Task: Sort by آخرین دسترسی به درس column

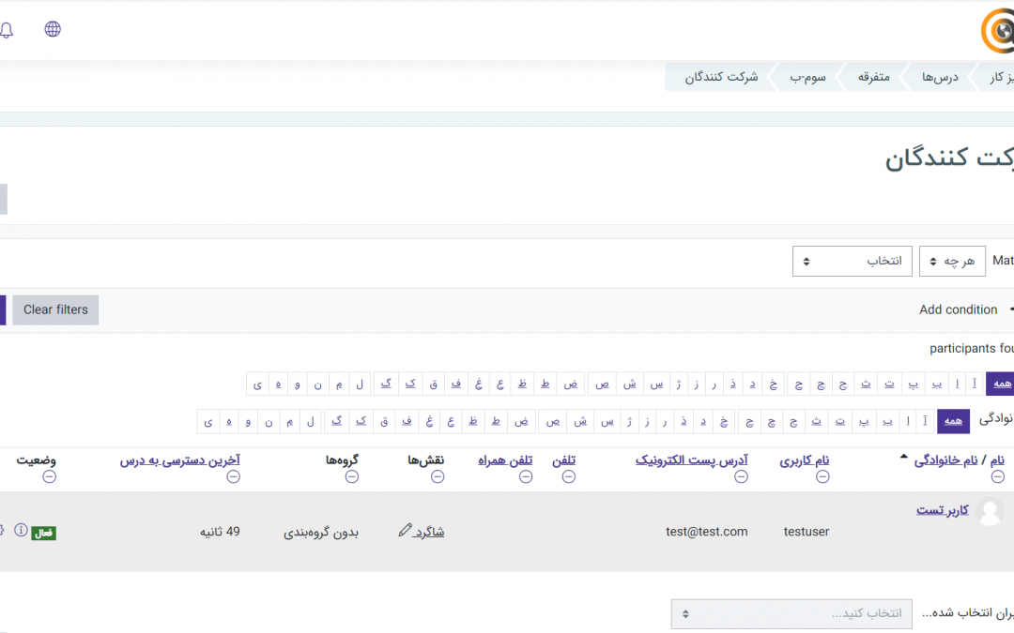Action: click(x=179, y=460)
